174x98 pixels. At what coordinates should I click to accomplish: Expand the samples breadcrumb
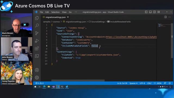(47, 22)
